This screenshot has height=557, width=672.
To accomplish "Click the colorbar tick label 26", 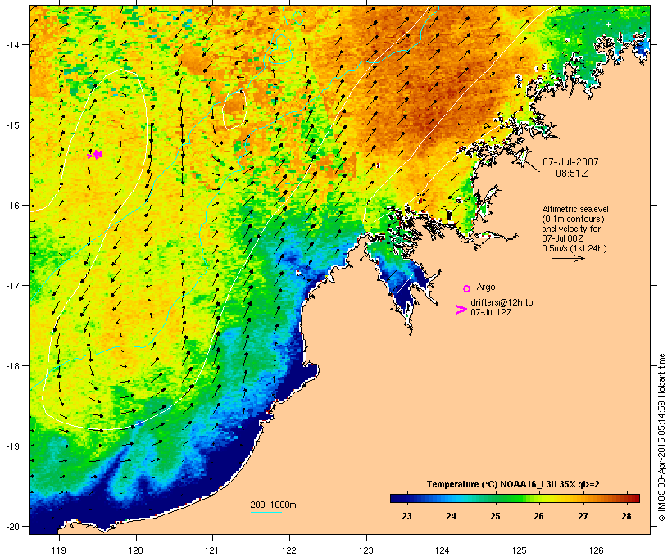I will coord(538,516).
